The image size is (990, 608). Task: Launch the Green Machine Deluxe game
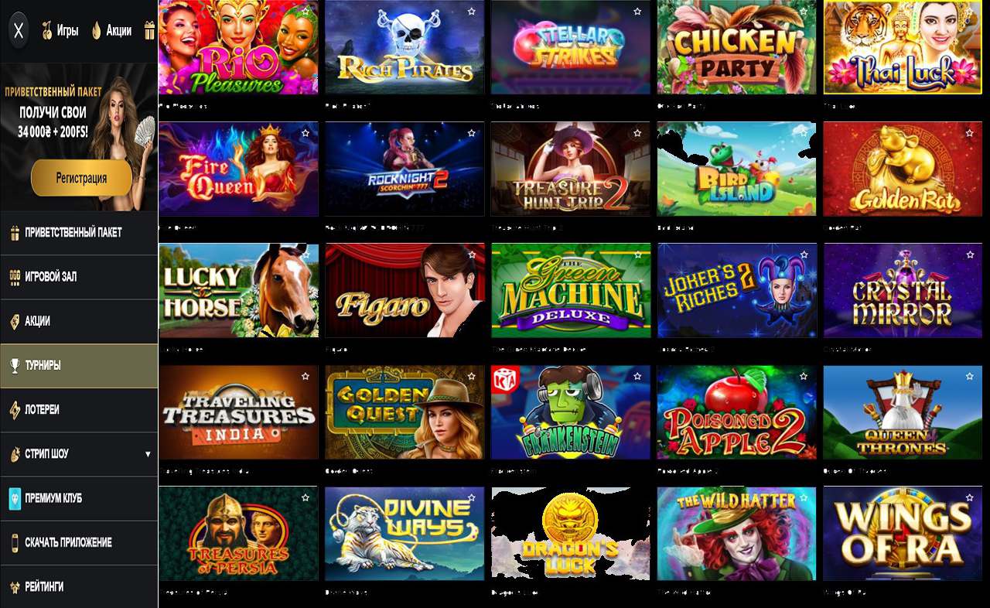571,291
